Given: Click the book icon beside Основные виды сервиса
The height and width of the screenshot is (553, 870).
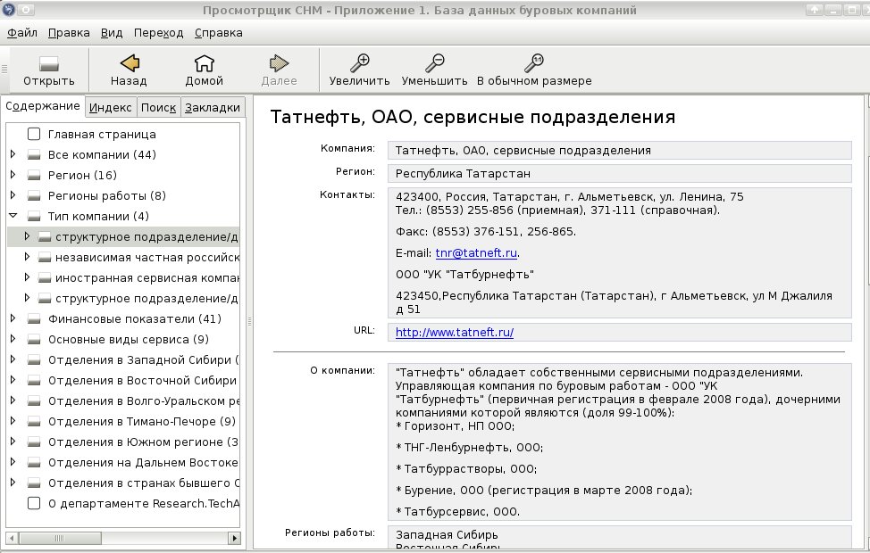Looking at the screenshot, I should (x=34, y=339).
